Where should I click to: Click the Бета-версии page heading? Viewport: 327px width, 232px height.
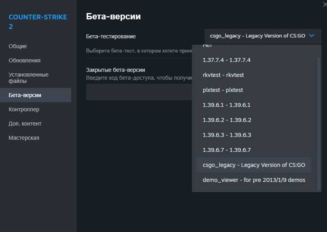113,17
